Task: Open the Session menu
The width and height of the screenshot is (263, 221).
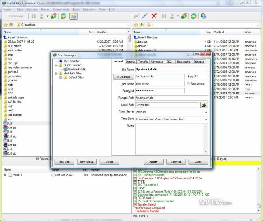Action: point(8,9)
